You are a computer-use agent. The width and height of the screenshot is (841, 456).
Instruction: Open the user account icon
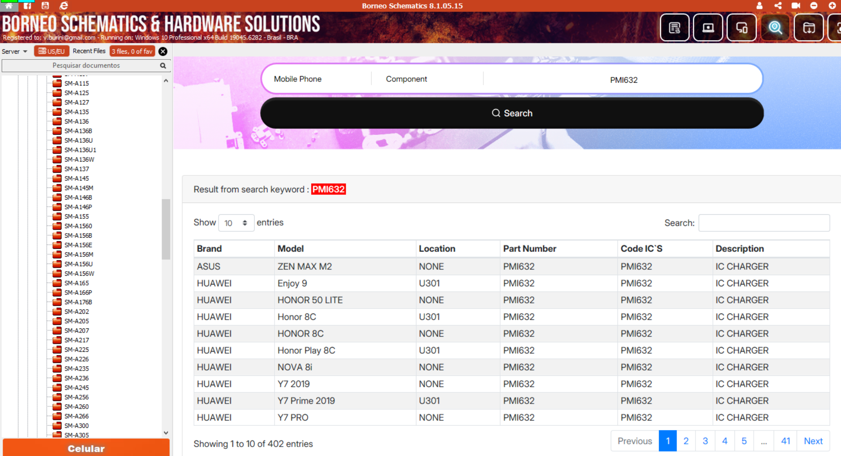point(759,5)
